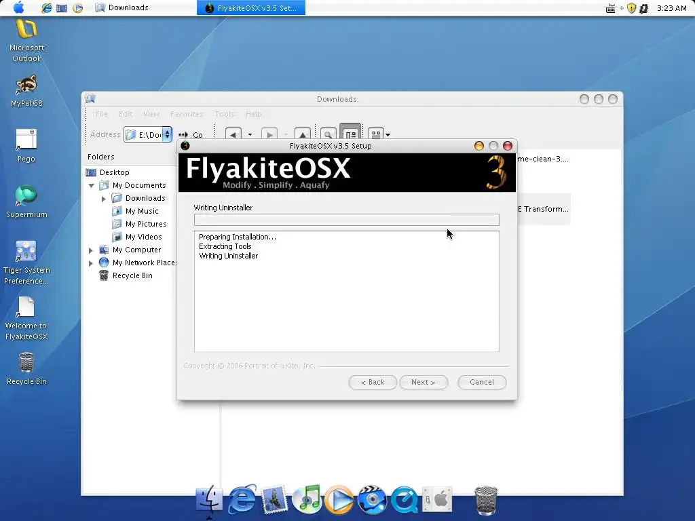Open File menu in Downloads window
This screenshot has height=521, width=695.
[x=102, y=114]
